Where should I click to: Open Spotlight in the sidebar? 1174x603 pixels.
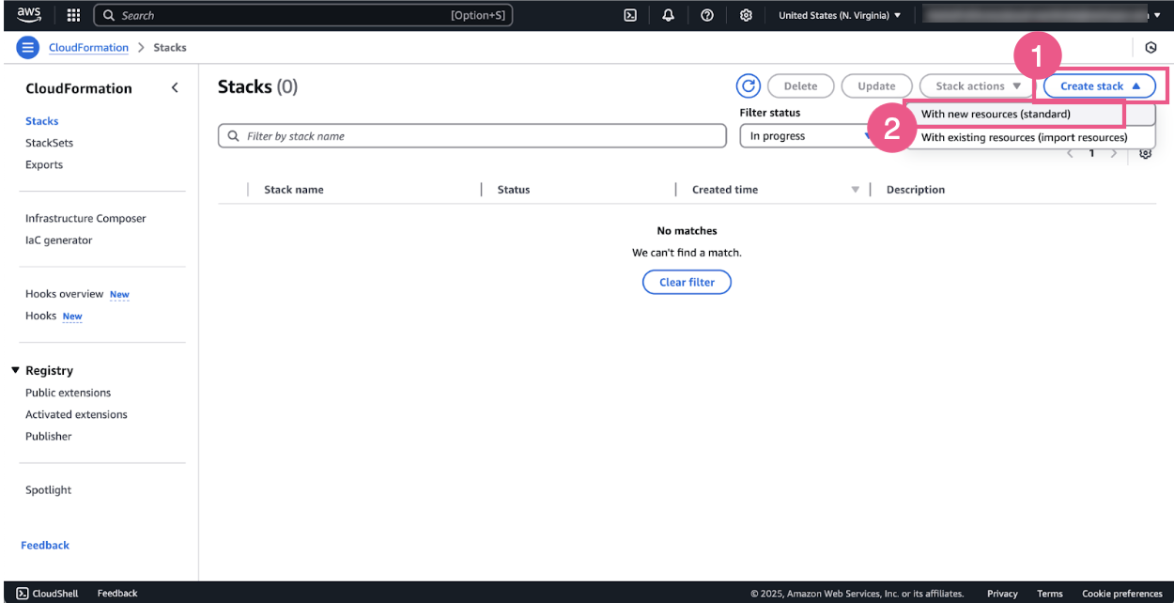tap(49, 490)
